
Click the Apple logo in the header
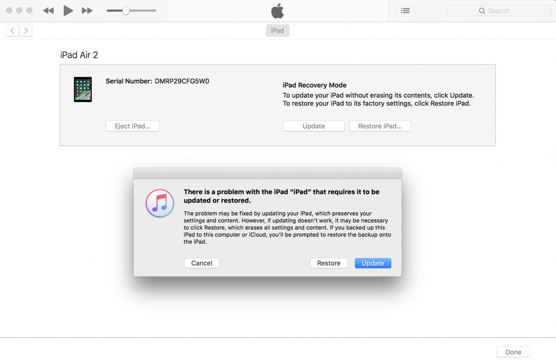[x=277, y=11]
